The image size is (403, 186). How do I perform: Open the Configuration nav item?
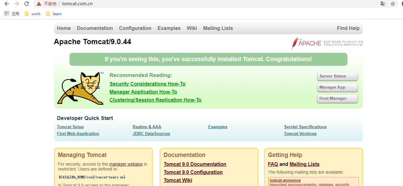click(x=135, y=28)
